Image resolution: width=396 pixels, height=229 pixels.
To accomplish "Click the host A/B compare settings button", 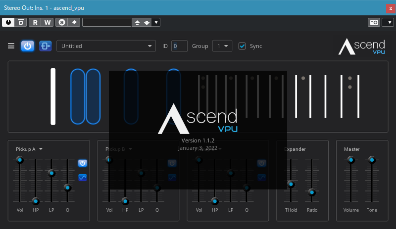I will tap(21, 22).
